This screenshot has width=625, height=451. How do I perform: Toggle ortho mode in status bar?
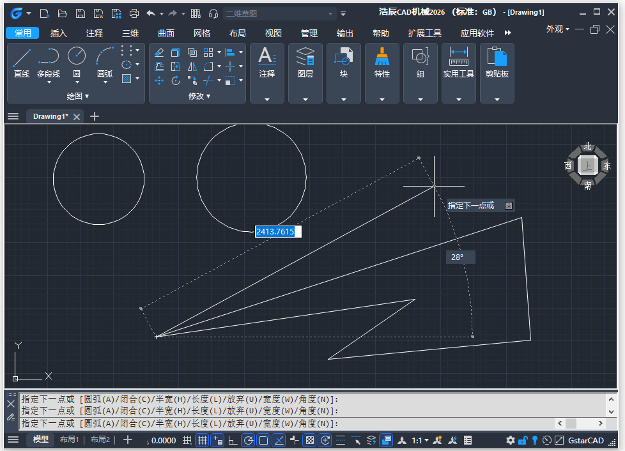(x=233, y=440)
